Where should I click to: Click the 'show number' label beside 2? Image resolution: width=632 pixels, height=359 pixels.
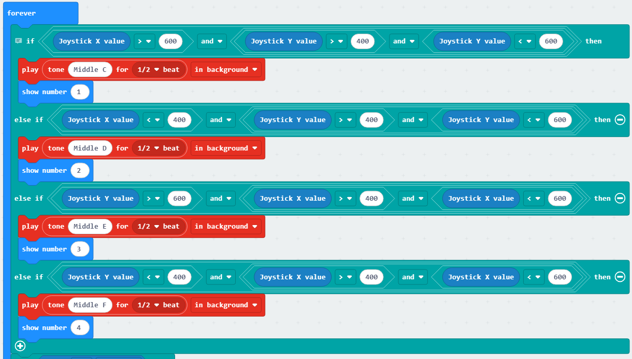click(45, 171)
